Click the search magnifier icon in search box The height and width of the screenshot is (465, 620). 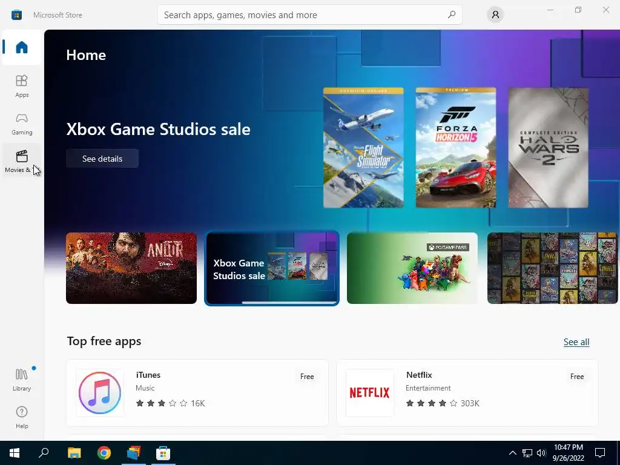(x=451, y=15)
